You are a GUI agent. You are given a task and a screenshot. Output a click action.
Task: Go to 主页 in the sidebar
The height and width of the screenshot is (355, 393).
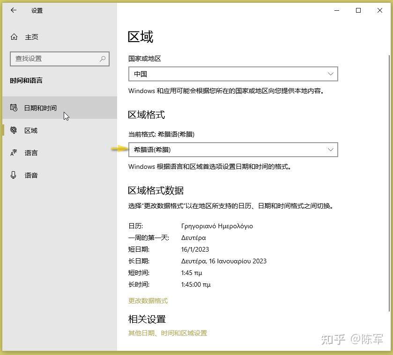(x=32, y=37)
